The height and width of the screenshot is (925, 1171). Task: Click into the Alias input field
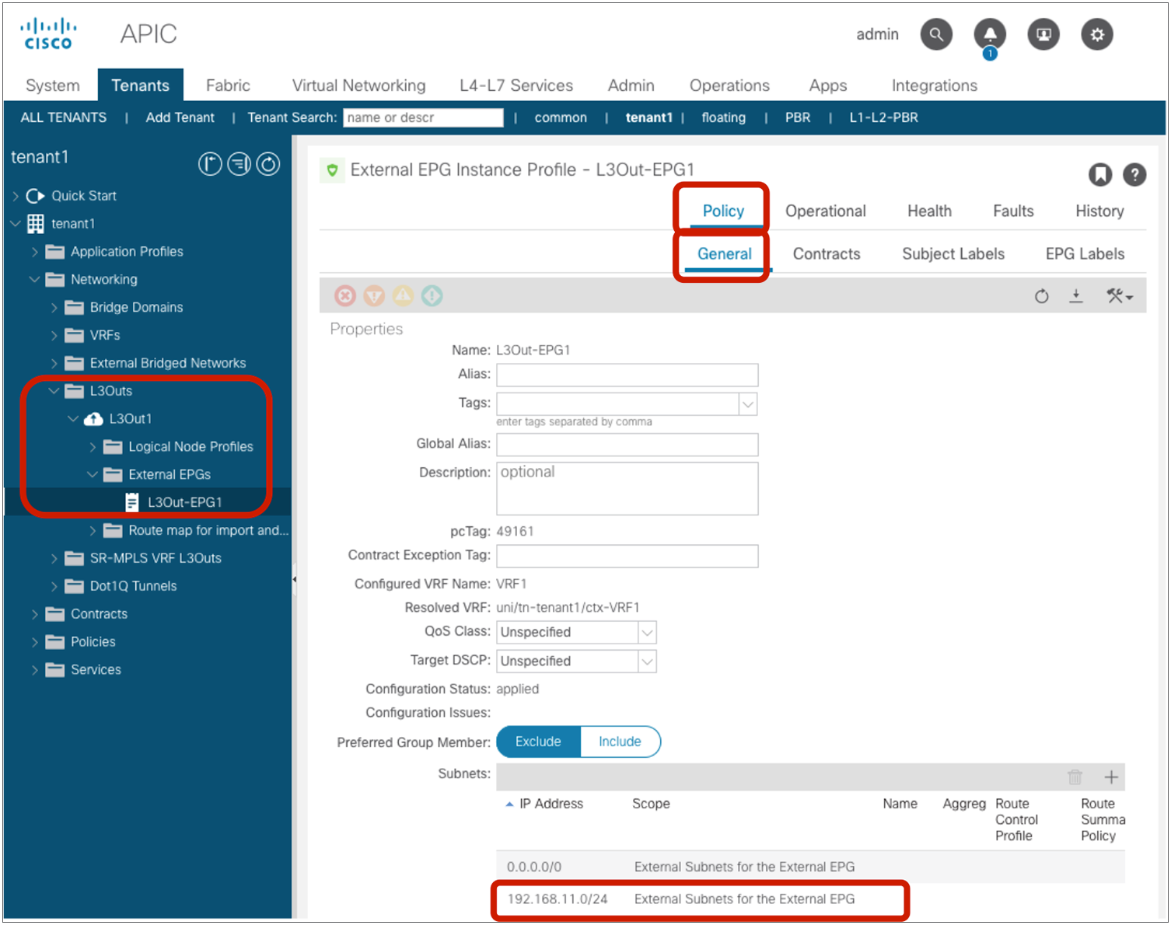(627, 375)
